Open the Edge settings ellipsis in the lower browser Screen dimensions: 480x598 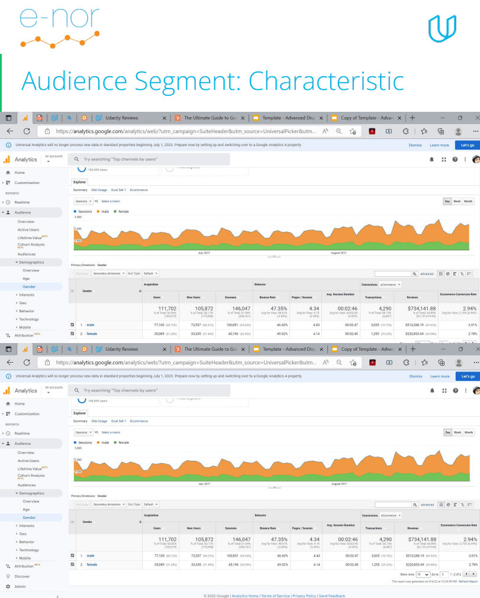476,363
